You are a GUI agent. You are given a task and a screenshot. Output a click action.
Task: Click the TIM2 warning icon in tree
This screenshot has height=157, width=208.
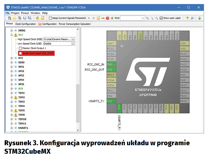click(x=16, y=97)
